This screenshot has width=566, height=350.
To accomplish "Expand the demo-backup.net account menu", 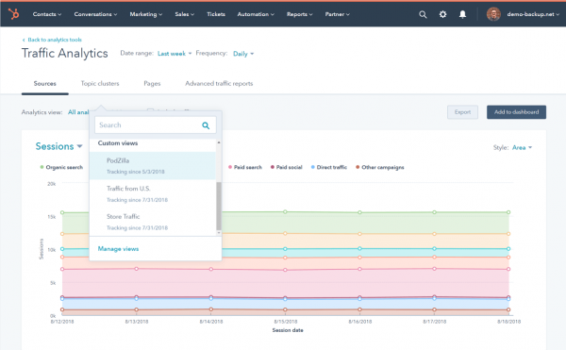I will click(533, 14).
